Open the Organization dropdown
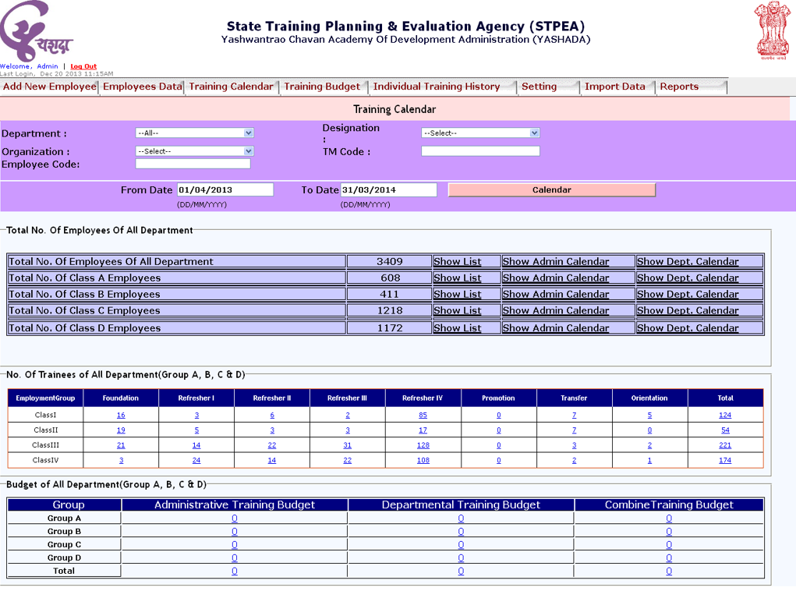 click(194, 151)
